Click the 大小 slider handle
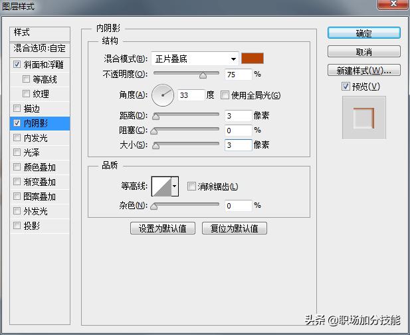 tap(156, 146)
